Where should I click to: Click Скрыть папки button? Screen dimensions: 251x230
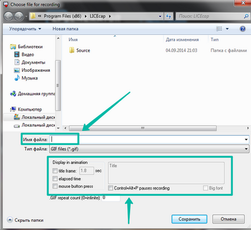coord(25,220)
